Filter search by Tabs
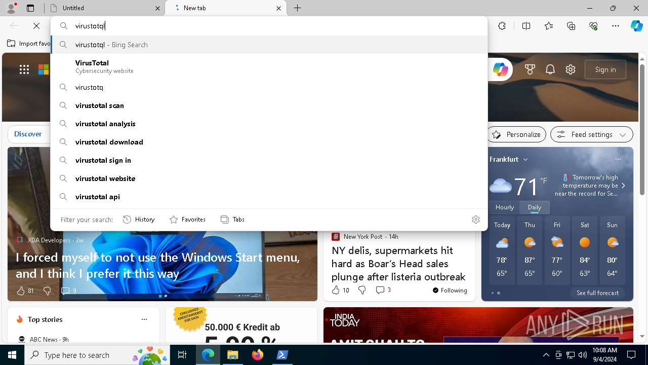The width and height of the screenshot is (648, 365). [x=232, y=220]
